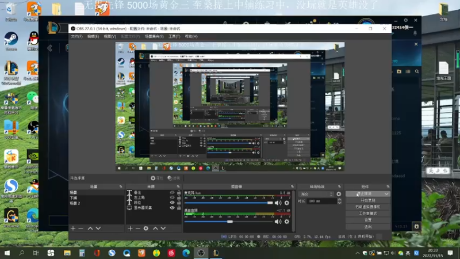This screenshot has width=460, height=259.
Task: Open notification center icon on taskbar
Action: [450, 253]
